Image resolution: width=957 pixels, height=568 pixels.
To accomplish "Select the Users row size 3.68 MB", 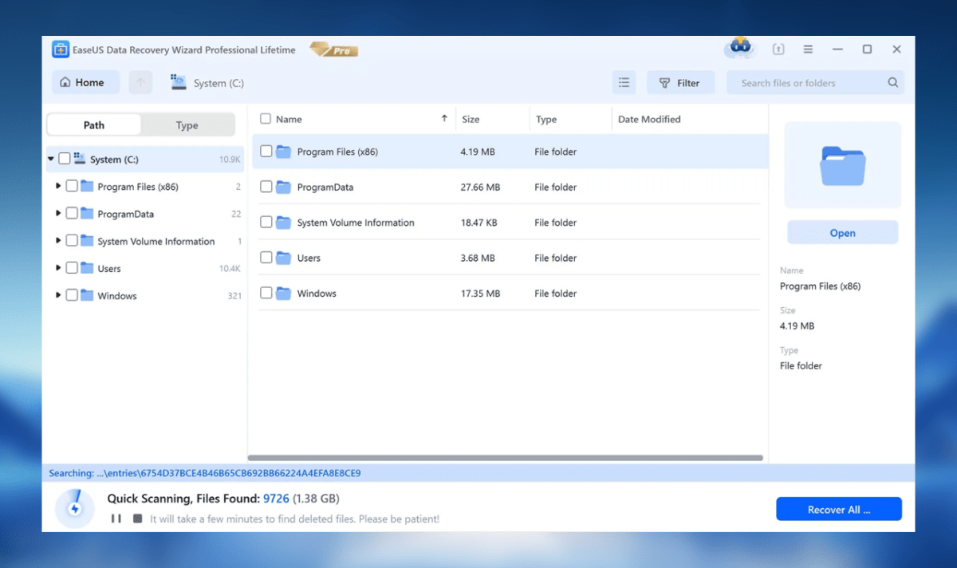I will click(x=478, y=258).
